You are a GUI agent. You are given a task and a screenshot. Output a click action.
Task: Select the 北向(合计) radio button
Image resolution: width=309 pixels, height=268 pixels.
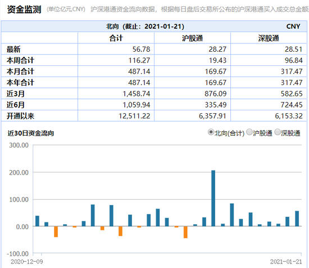[211, 132]
